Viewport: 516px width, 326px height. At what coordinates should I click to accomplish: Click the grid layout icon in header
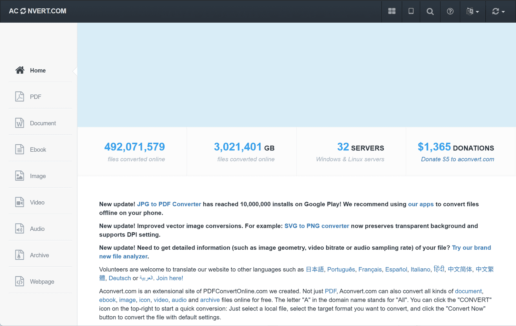pos(392,11)
